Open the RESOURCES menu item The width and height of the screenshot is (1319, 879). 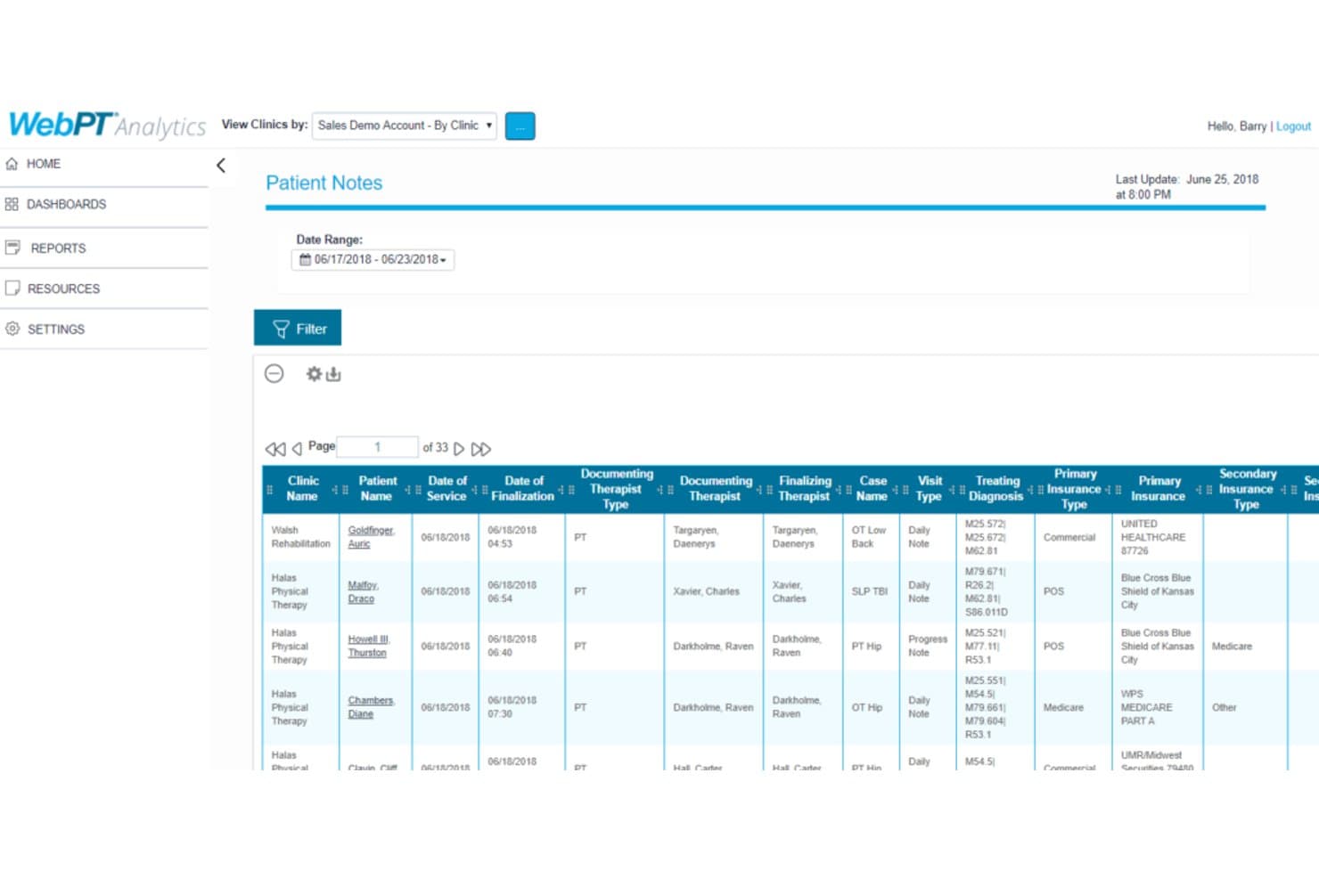[x=63, y=289]
